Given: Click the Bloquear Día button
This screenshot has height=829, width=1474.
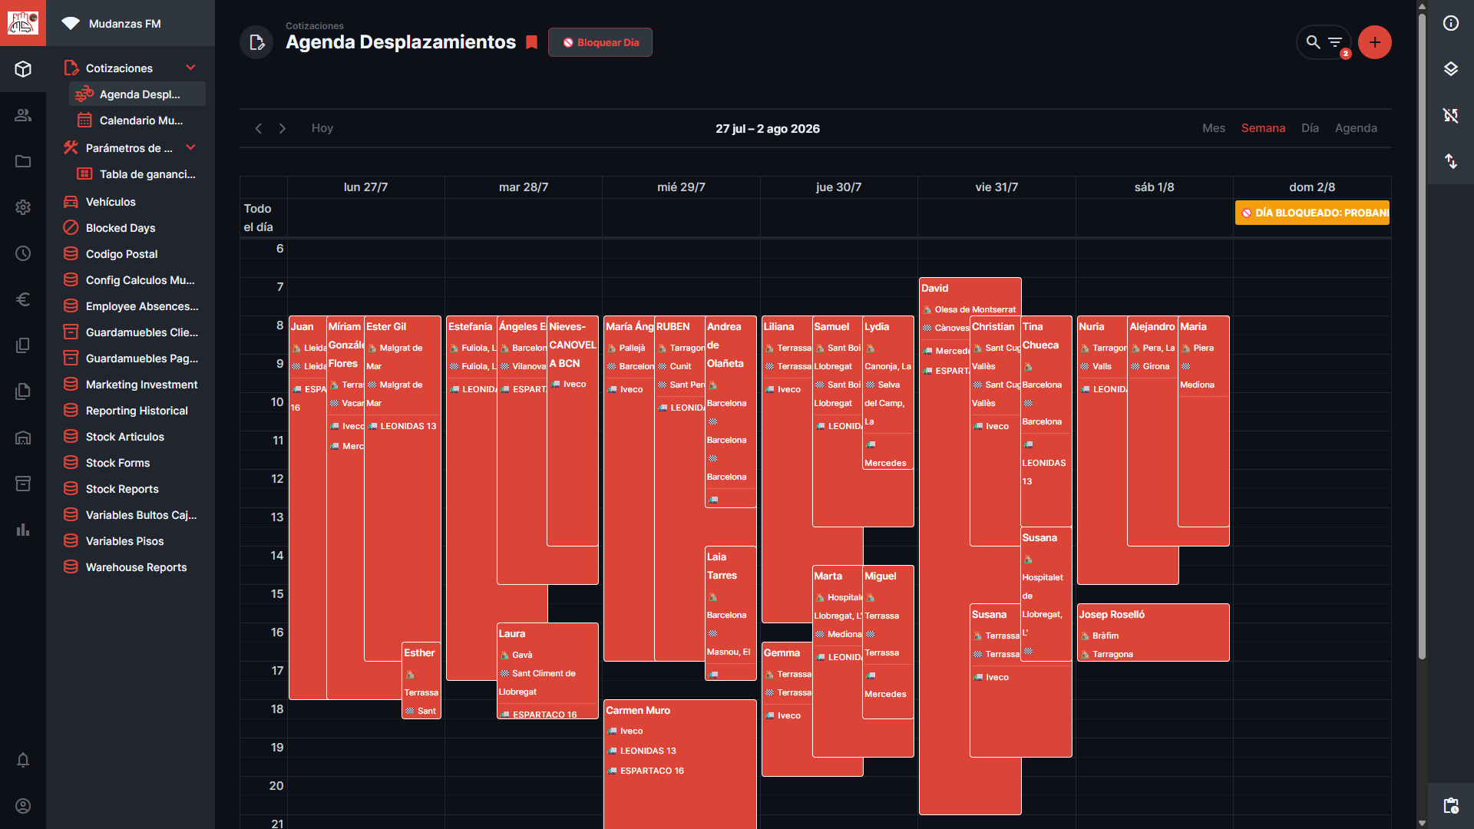Looking at the screenshot, I should (600, 42).
